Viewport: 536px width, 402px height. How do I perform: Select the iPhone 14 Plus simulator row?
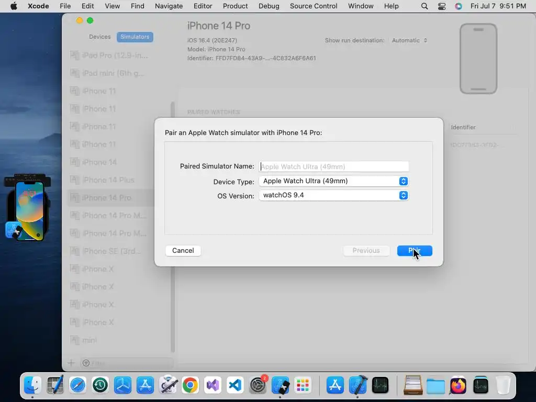point(110,180)
